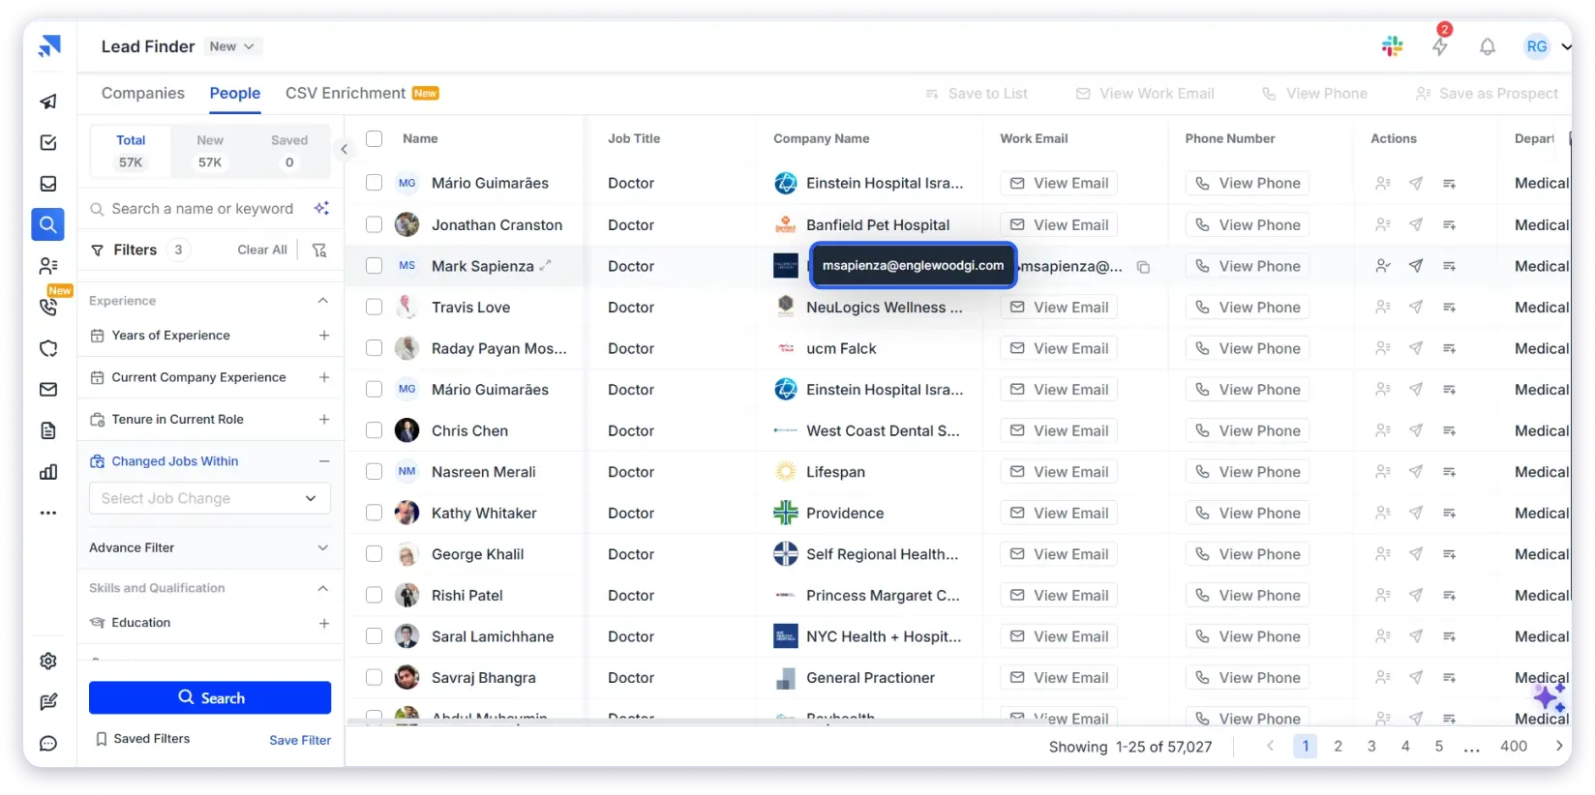Open the Select Job Change dropdown
The width and height of the screenshot is (1595, 795).
pos(210,498)
